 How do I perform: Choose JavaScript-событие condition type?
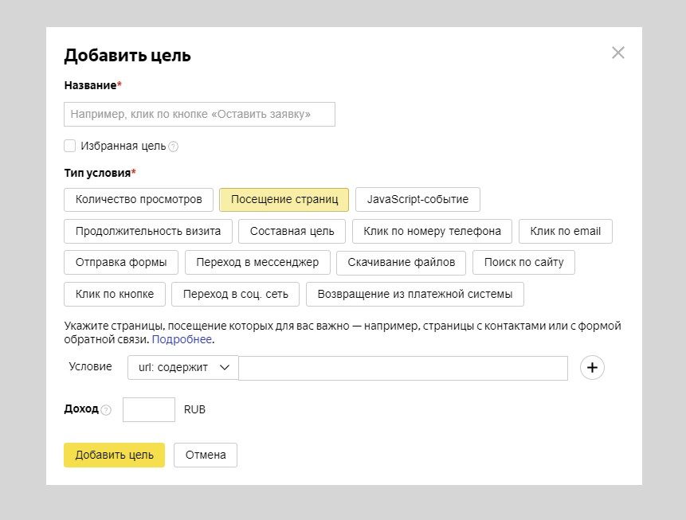[x=417, y=199]
